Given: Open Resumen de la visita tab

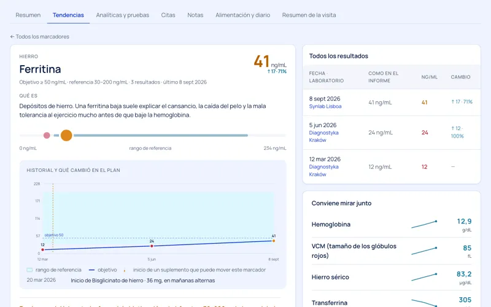Looking at the screenshot, I should point(309,15).
